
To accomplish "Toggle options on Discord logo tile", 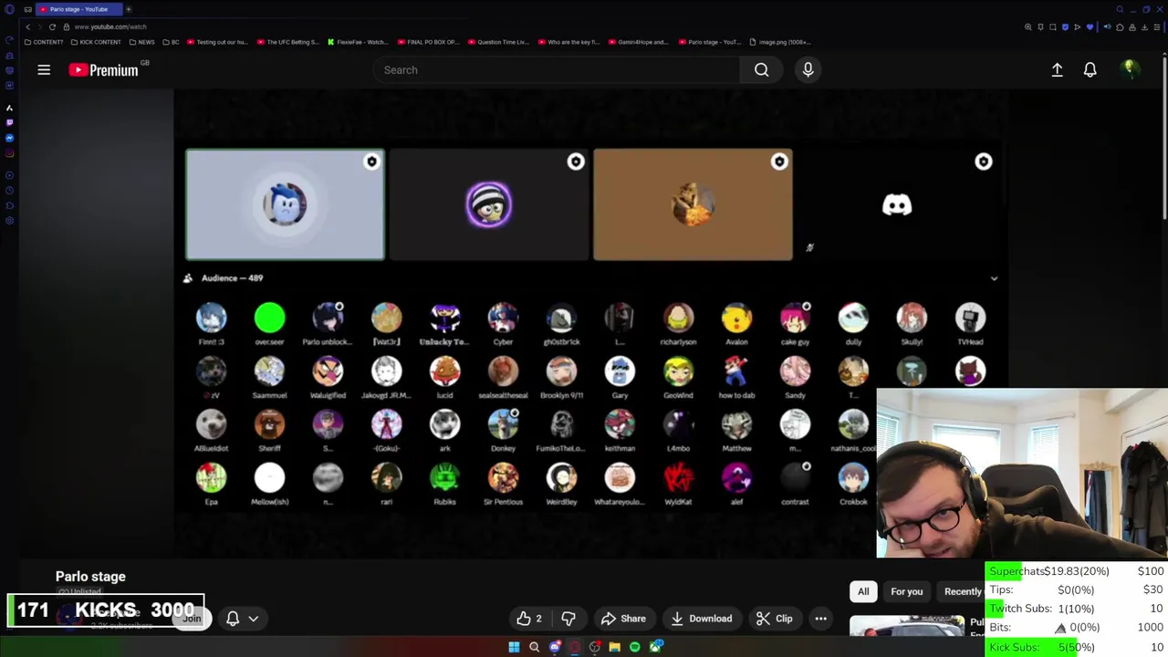I will pyautogui.click(x=983, y=162).
